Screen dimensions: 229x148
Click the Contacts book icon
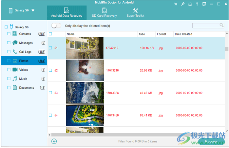point(15,34)
